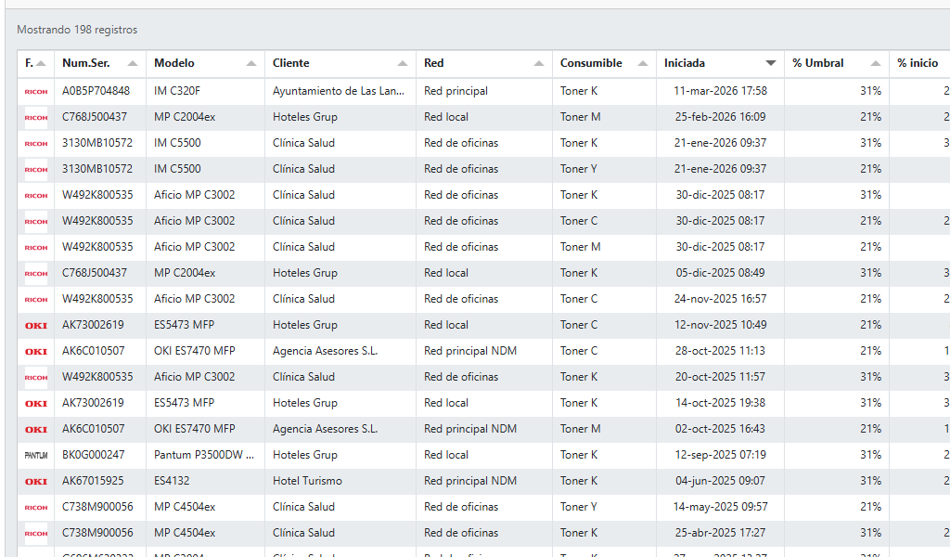The width and height of the screenshot is (950, 557).
Task: Click the Ricoh logo in the 05-dic-2025 row
Action: click(x=36, y=273)
